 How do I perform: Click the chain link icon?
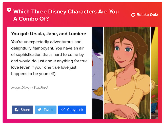pos(63,110)
